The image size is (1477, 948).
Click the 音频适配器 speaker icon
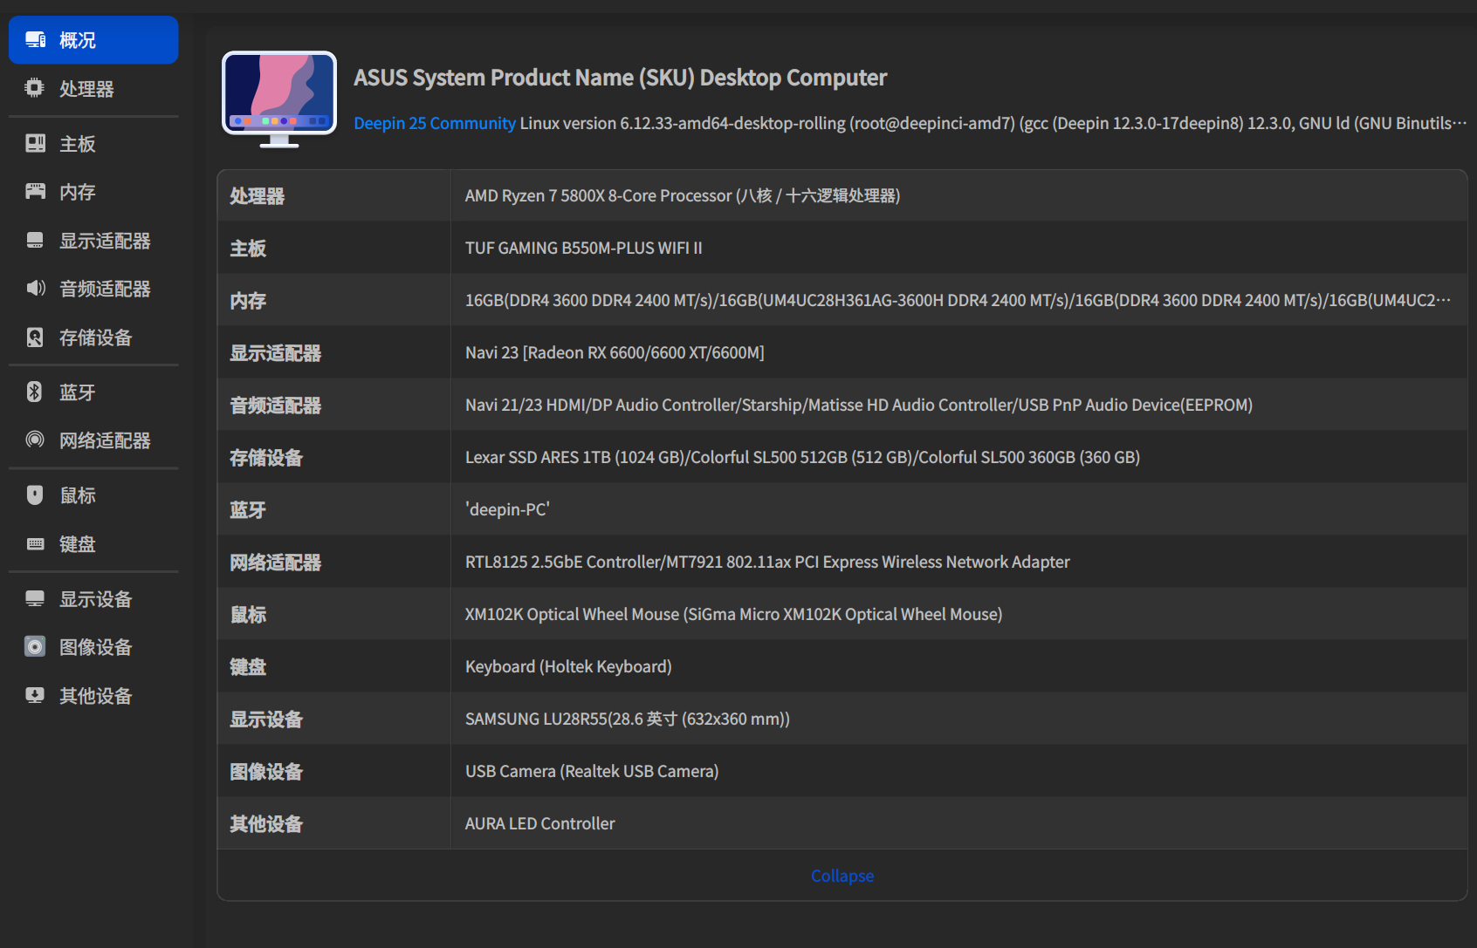tap(35, 288)
